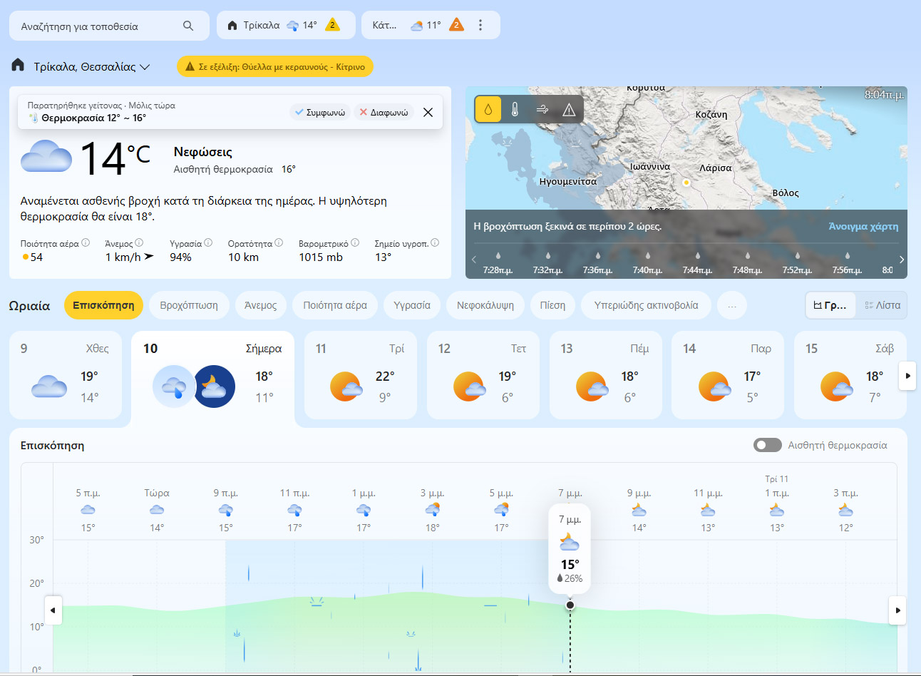The width and height of the screenshot is (921, 676).
Task: Select the Γρ... graph view option
Action: click(x=830, y=305)
